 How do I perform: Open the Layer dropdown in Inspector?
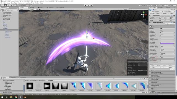171,12
